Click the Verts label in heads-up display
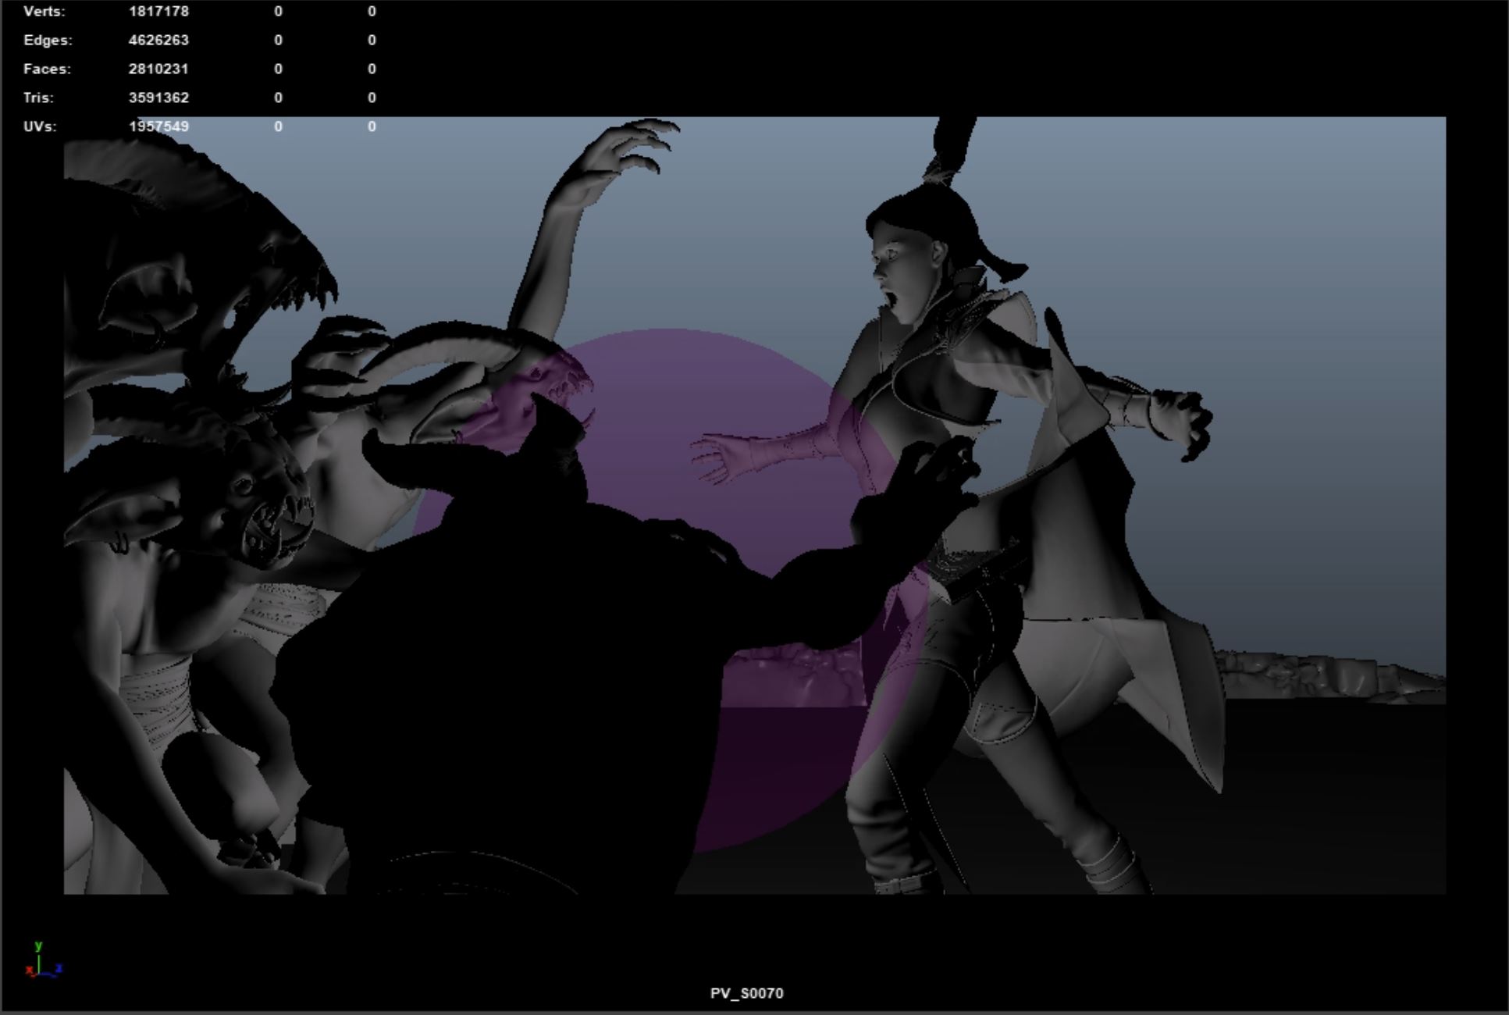Image resolution: width=1509 pixels, height=1015 pixels. pyautogui.click(x=44, y=12)
